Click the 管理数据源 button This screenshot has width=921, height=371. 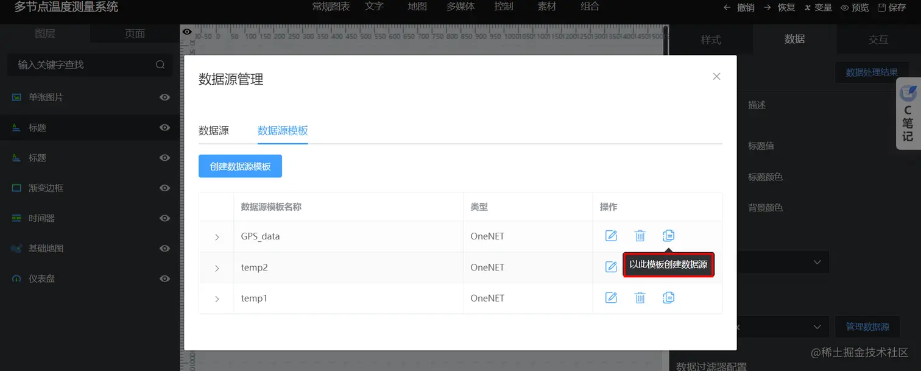point(867,327)
